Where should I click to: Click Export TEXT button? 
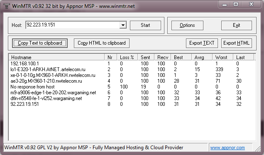point(202,43)
